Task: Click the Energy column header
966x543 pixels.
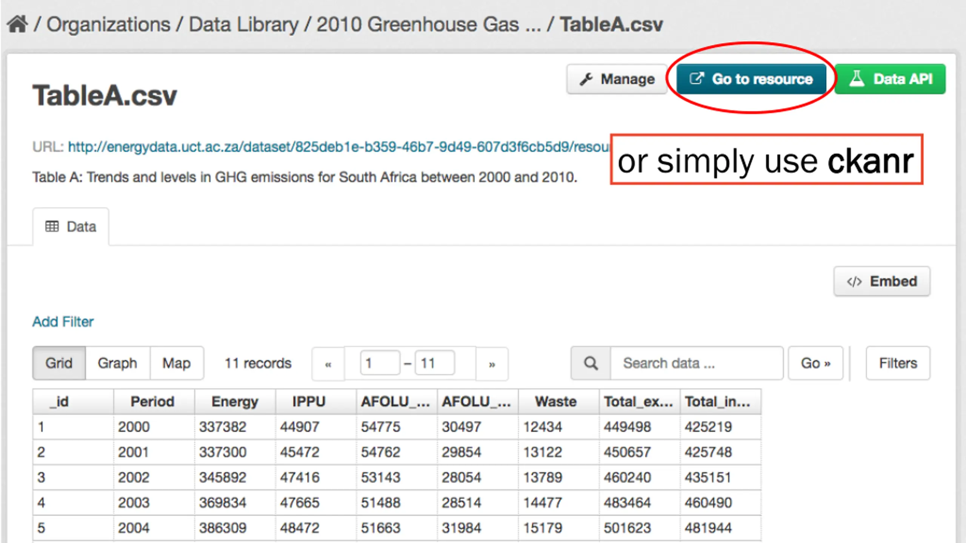Action: [x=235, y=402]
